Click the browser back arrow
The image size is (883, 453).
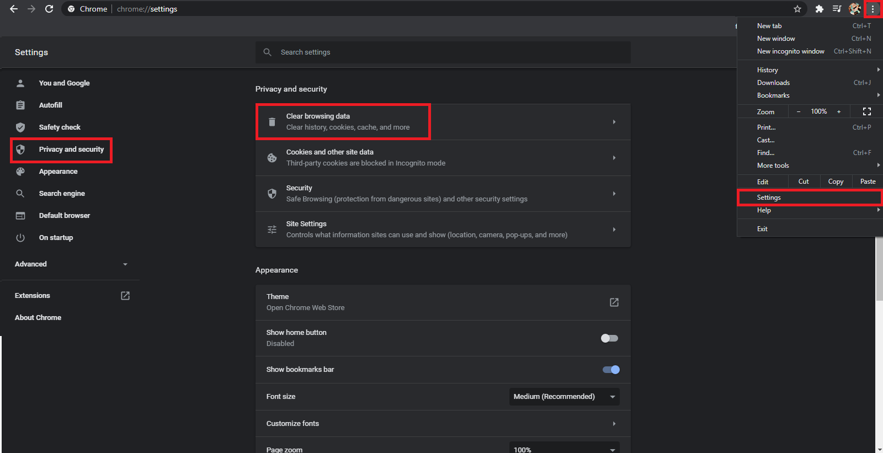13,9
